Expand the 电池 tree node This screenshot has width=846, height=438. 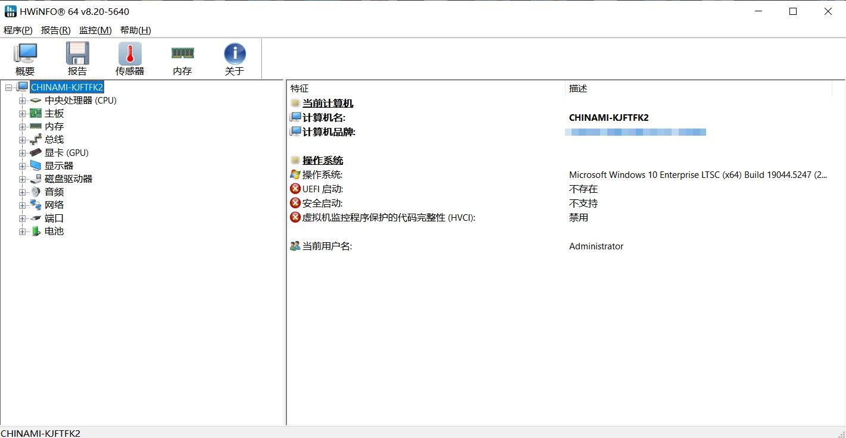pos(22,231)
